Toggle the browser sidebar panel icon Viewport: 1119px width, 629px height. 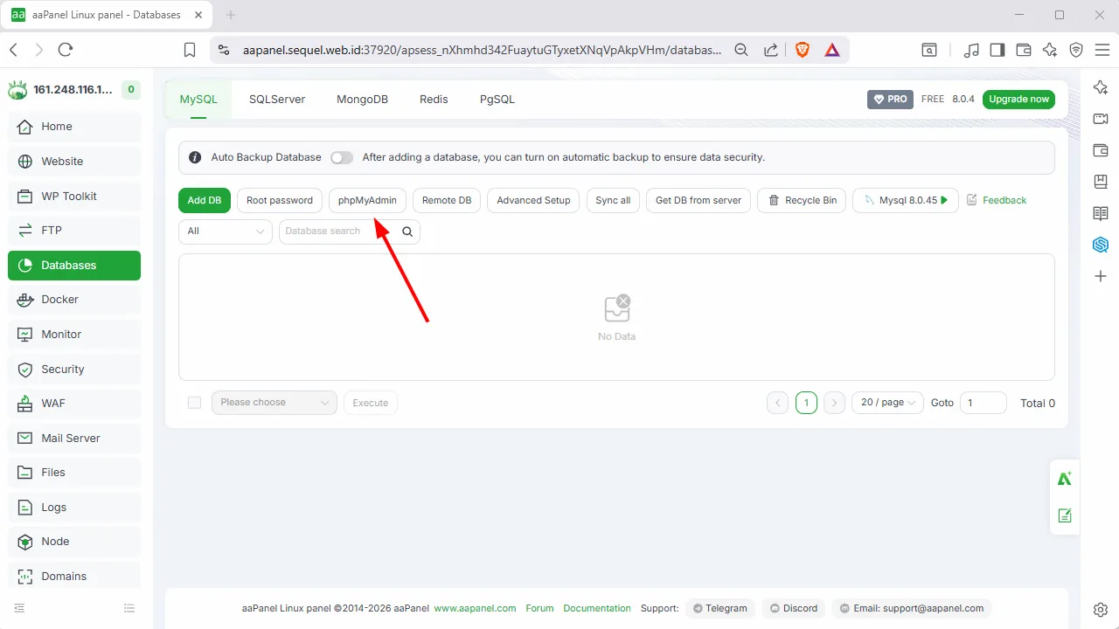[997, 50]
